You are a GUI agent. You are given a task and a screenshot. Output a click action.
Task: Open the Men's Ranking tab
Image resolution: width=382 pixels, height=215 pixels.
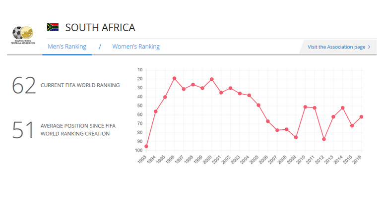click(67, 47)
